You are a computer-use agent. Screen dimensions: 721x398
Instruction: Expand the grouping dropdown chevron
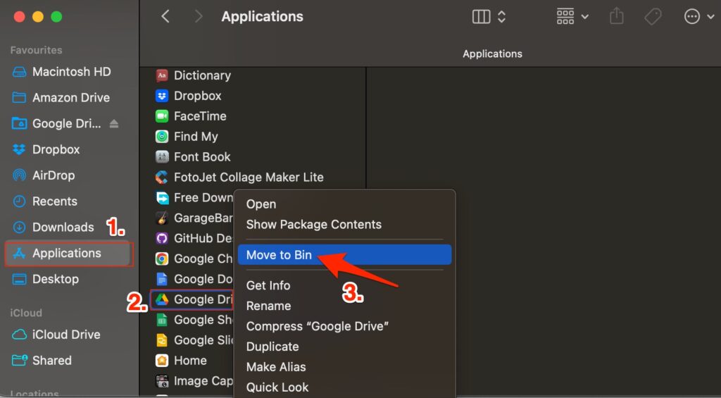[x=585, y=17]
